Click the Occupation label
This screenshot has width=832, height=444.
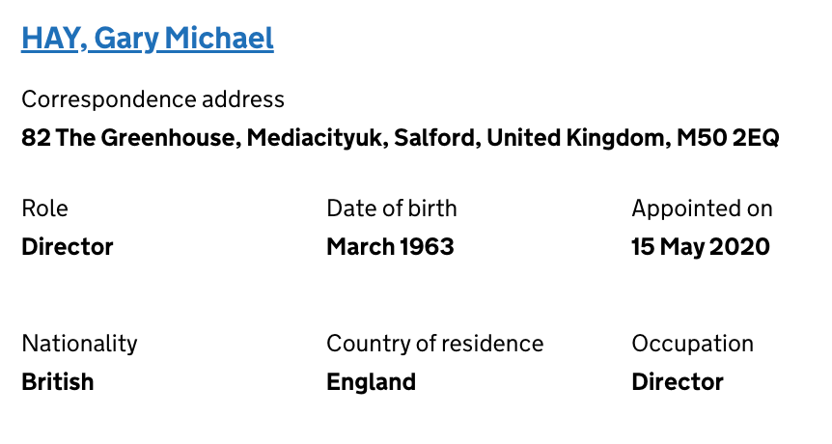693,344
